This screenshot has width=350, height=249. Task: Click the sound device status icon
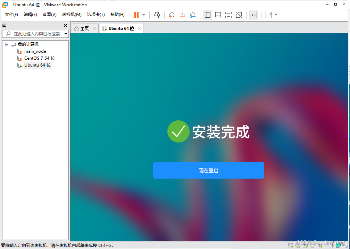tap(320, 245)
